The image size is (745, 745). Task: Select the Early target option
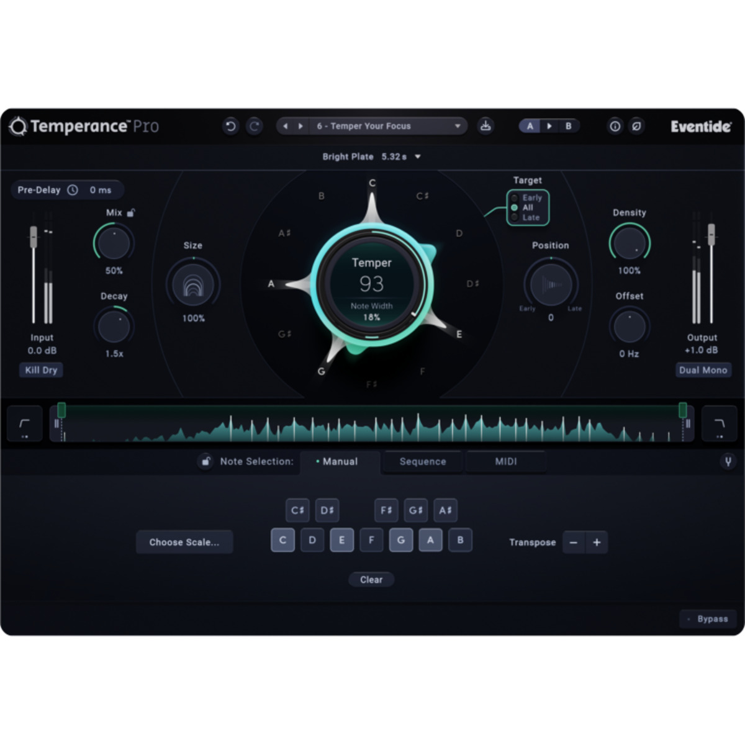pos(515,198)
